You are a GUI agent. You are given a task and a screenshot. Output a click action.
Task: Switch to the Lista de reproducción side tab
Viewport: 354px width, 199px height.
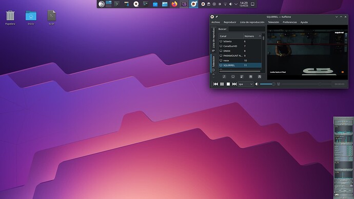point(213,39)
